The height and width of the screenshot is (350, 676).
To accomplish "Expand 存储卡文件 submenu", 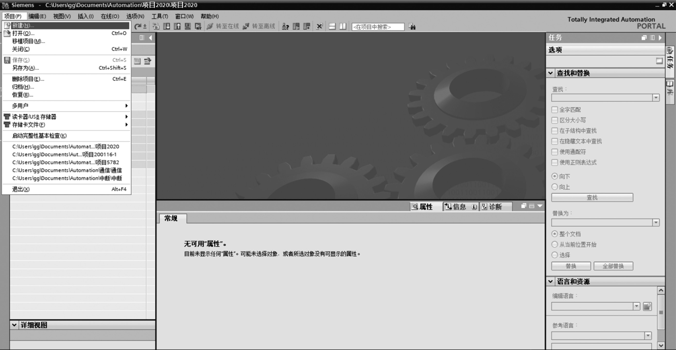I will point(67,125).
